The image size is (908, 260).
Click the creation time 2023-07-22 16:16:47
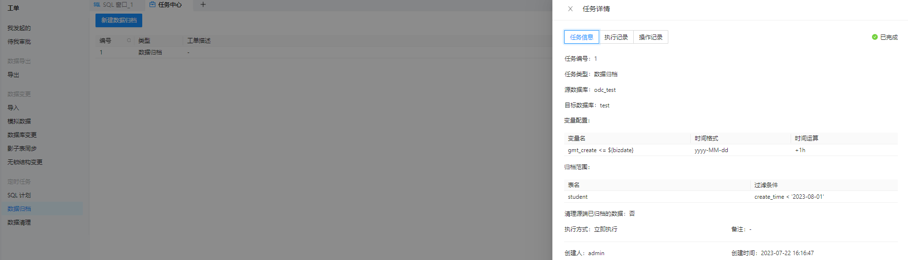pos(787,253)
